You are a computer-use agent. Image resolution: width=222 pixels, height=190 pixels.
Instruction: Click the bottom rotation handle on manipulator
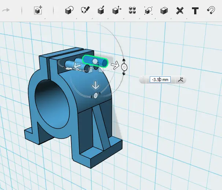tap(96, 95)
